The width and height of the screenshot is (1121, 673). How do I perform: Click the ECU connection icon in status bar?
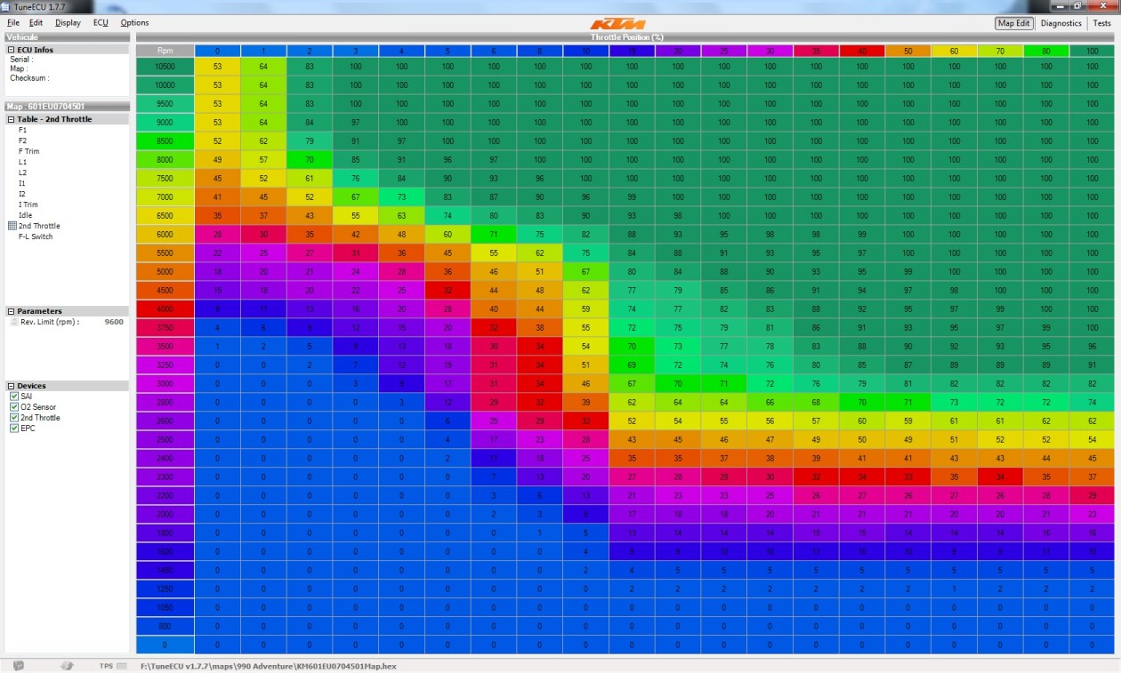(x=19, y=666)
